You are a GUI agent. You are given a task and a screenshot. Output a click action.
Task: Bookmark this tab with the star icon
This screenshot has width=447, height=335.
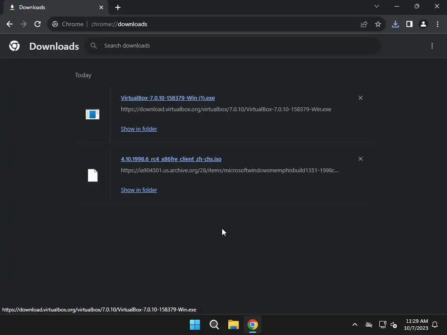pos(378,24)
